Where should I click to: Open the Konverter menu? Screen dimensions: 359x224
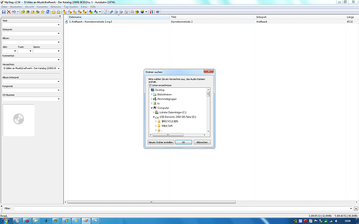pyautogui.click(x=42, y=7)
